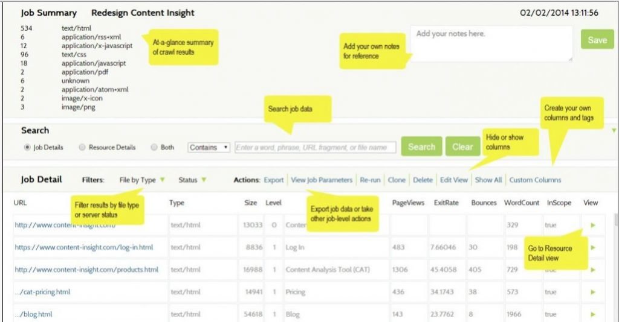Open Custom Columns action
The width and height of the screenshot is (619, 322).
(x=535, y=180)
